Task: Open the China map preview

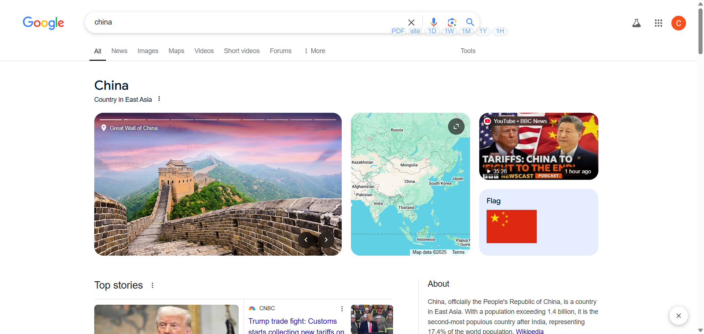Action: point(410,184)
